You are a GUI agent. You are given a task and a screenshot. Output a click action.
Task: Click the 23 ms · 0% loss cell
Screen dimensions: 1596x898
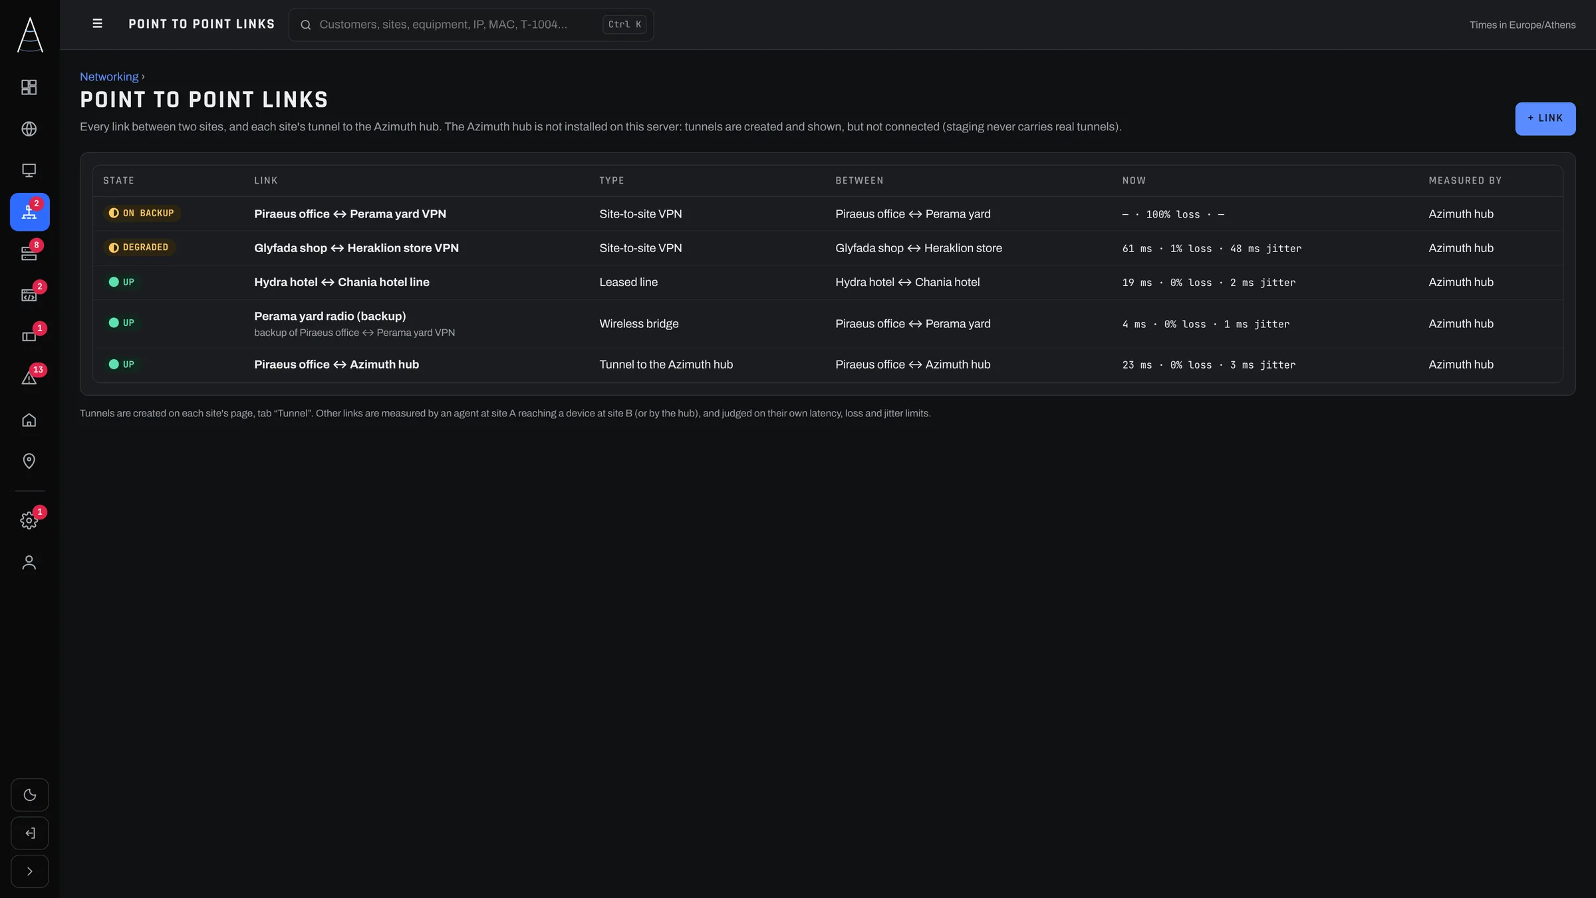tap(1209, 365)
